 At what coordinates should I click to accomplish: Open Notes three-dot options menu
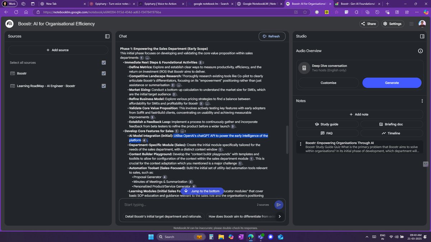(x=422, y=101)
